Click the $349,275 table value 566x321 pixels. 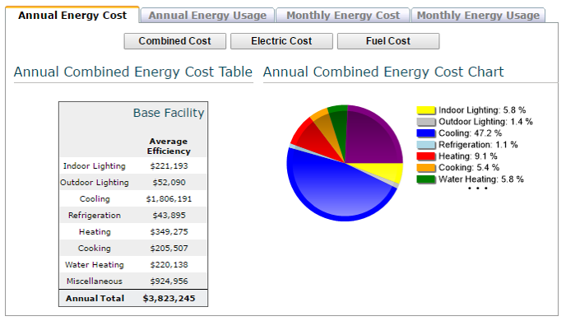tap(169, 232)
